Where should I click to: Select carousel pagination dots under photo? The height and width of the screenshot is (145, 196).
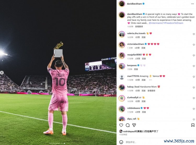pos(57,143)
